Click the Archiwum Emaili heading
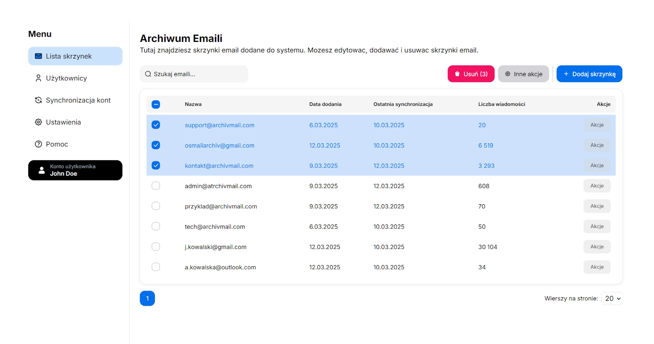Viewport: 654px width, 344px height. [181, 38]
